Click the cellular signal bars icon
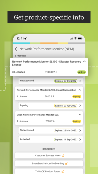Screen dimensions: 98x174 point(71,38)
